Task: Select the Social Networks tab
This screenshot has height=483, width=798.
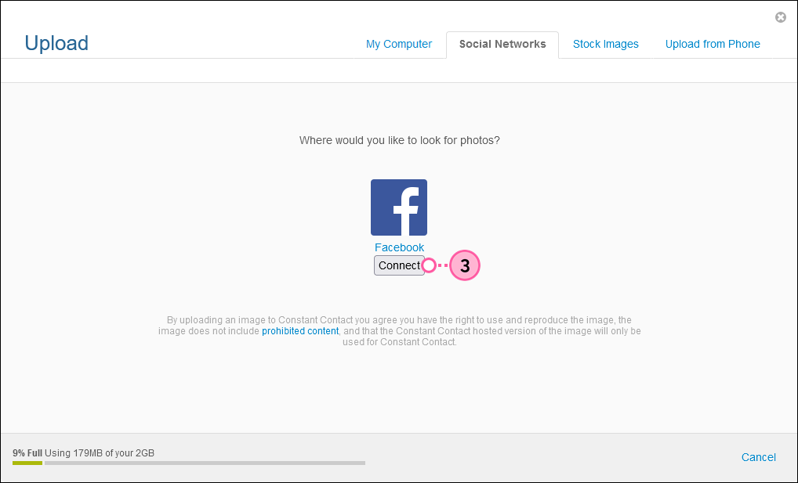Action: point(502,45)
